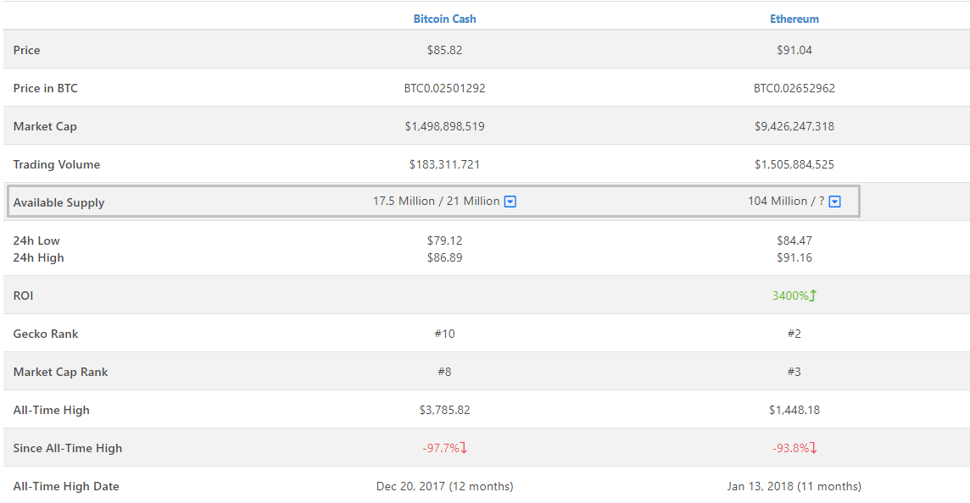Viewport: 970px width, 503px height.
Task: Select the Available Supply row label
Action: point(59,202)
